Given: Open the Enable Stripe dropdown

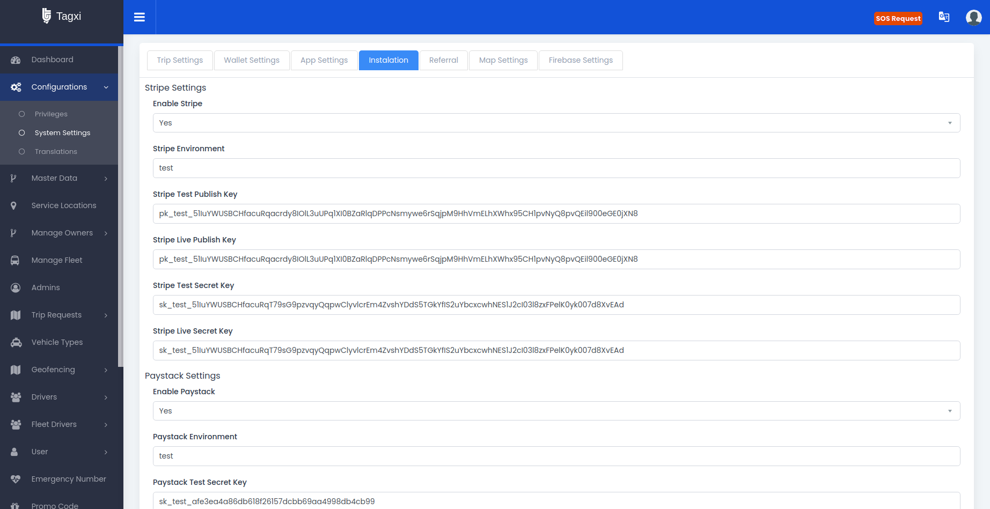Looking at the screenshot, I should coord(556,123).
